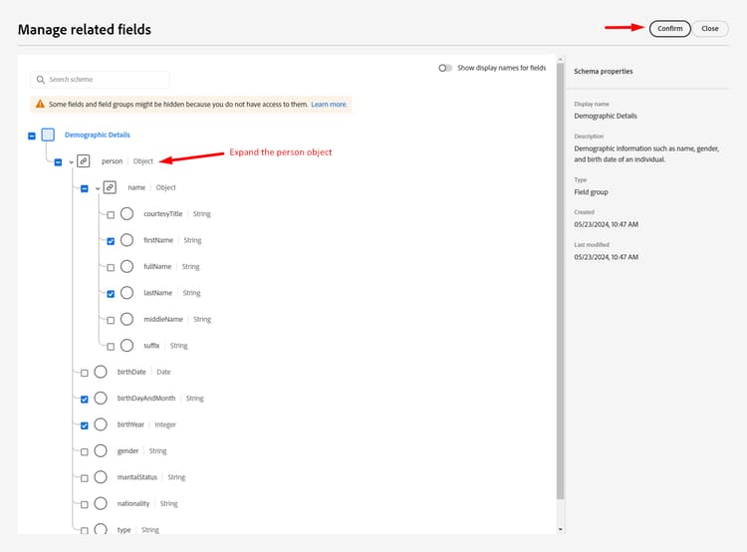Check the fullName checkbox

coord(111,267)
